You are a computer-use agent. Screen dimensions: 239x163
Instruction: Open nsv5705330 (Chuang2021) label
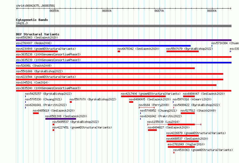point(44,99)
